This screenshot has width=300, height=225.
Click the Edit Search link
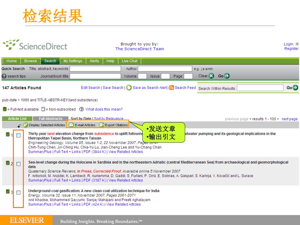[x=91, y=88]
